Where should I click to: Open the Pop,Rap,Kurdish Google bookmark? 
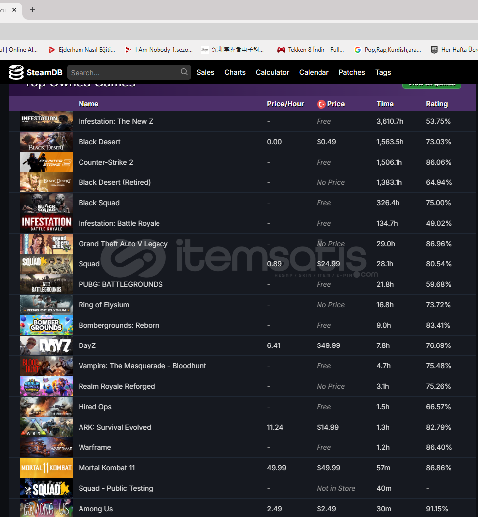tap(388, 50)
